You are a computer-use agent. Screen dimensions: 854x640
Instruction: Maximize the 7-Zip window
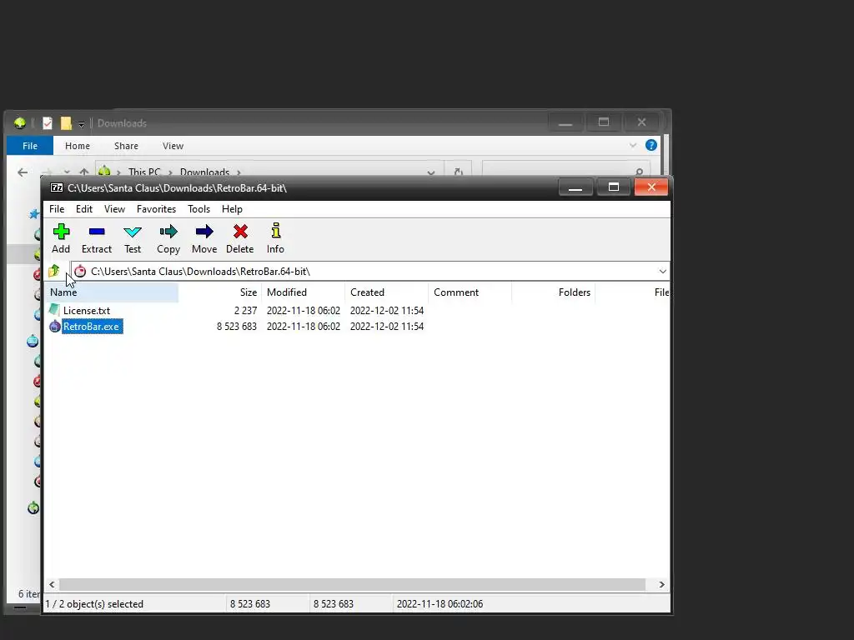613,187
